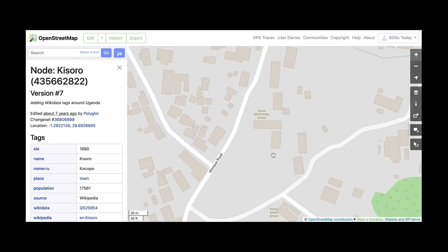The image size is (448, 252).
Task: Add a note to the map
Action: coord(416,130)
